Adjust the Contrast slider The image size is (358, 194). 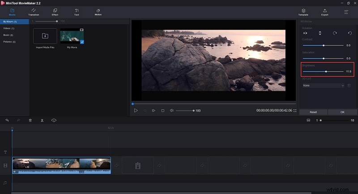(x=323, y=45)
